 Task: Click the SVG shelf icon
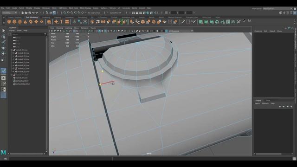[x=67, y=22]
